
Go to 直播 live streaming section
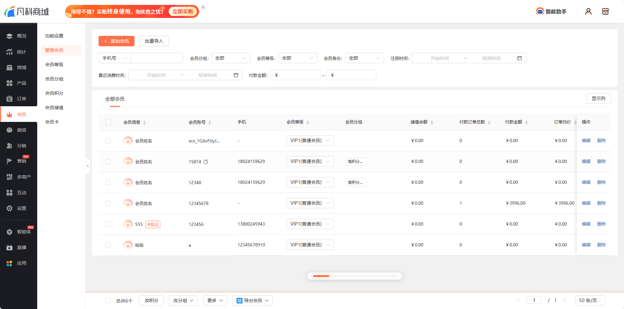coord(18,247)
